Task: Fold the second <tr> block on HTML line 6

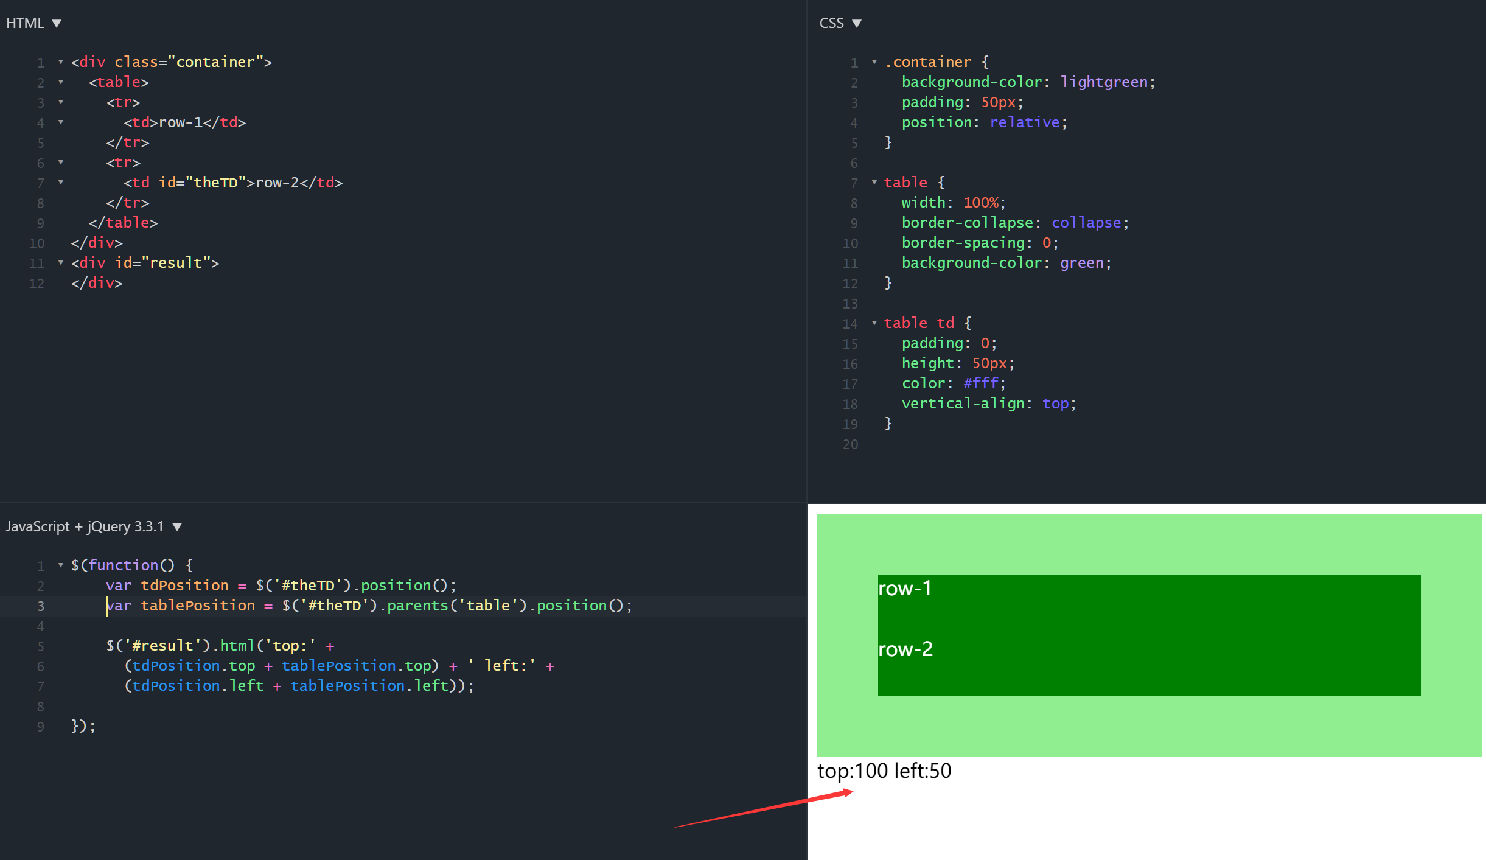Action: (61, 163)
